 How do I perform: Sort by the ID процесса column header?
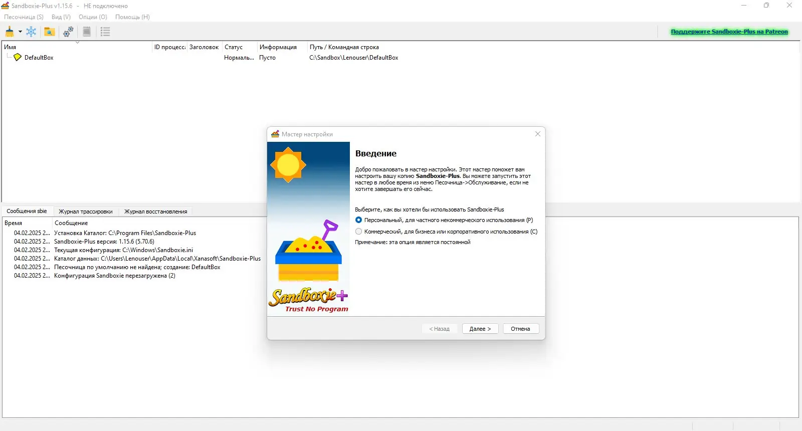[x=169, y=47]
